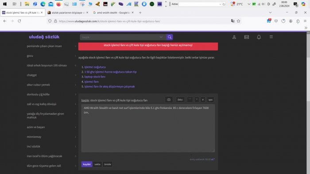Open the abur cubur yemek topic
Image resolution: width=310 pixels, height=174 pixels.
click(x=39, y=85)
